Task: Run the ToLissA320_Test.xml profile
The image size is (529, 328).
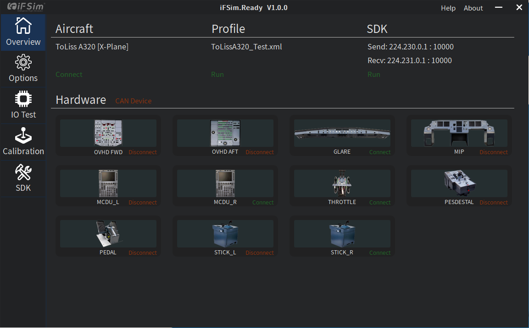Action: coord(217,75)
